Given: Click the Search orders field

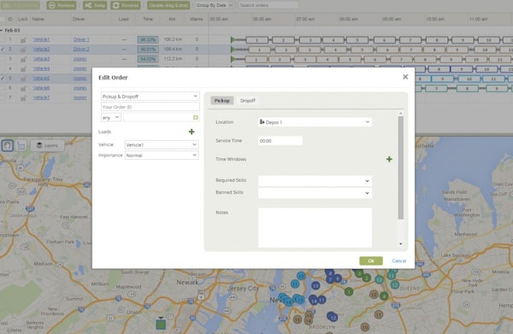Looking at the screenshot, I should click(x=268, y=5).
